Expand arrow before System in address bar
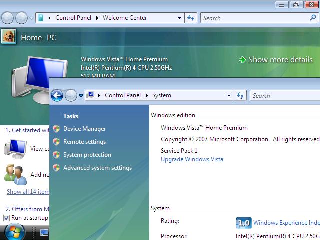This screenshot has height=240, width=320. [147, 95]
